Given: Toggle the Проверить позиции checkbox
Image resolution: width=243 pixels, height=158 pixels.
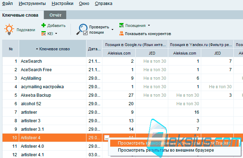Looking at the screenshot, I should pyautogui.click(x=85, y=33).
